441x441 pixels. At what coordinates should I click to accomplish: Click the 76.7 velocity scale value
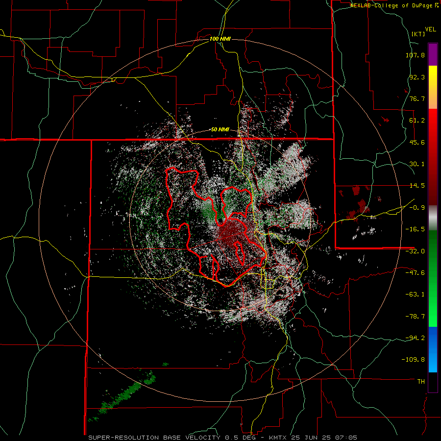pyautogui.click(x=417, y=98)
